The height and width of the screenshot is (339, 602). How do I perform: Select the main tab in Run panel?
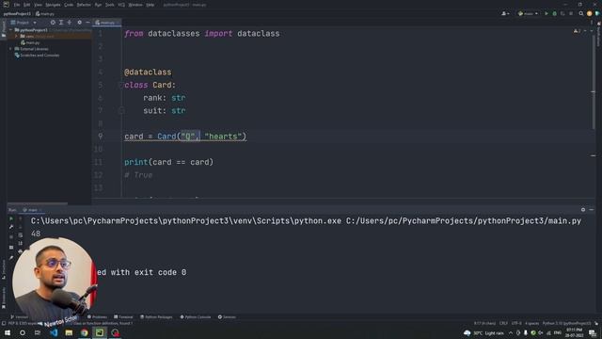click(32, 210)
